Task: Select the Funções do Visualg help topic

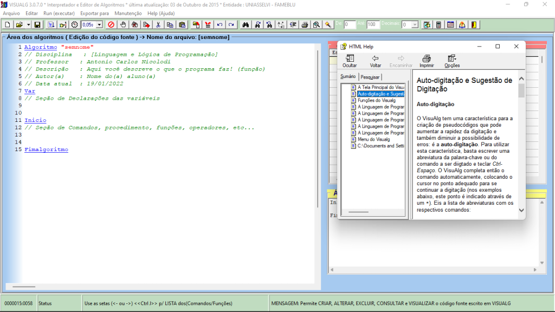Action: pos(376,100)
